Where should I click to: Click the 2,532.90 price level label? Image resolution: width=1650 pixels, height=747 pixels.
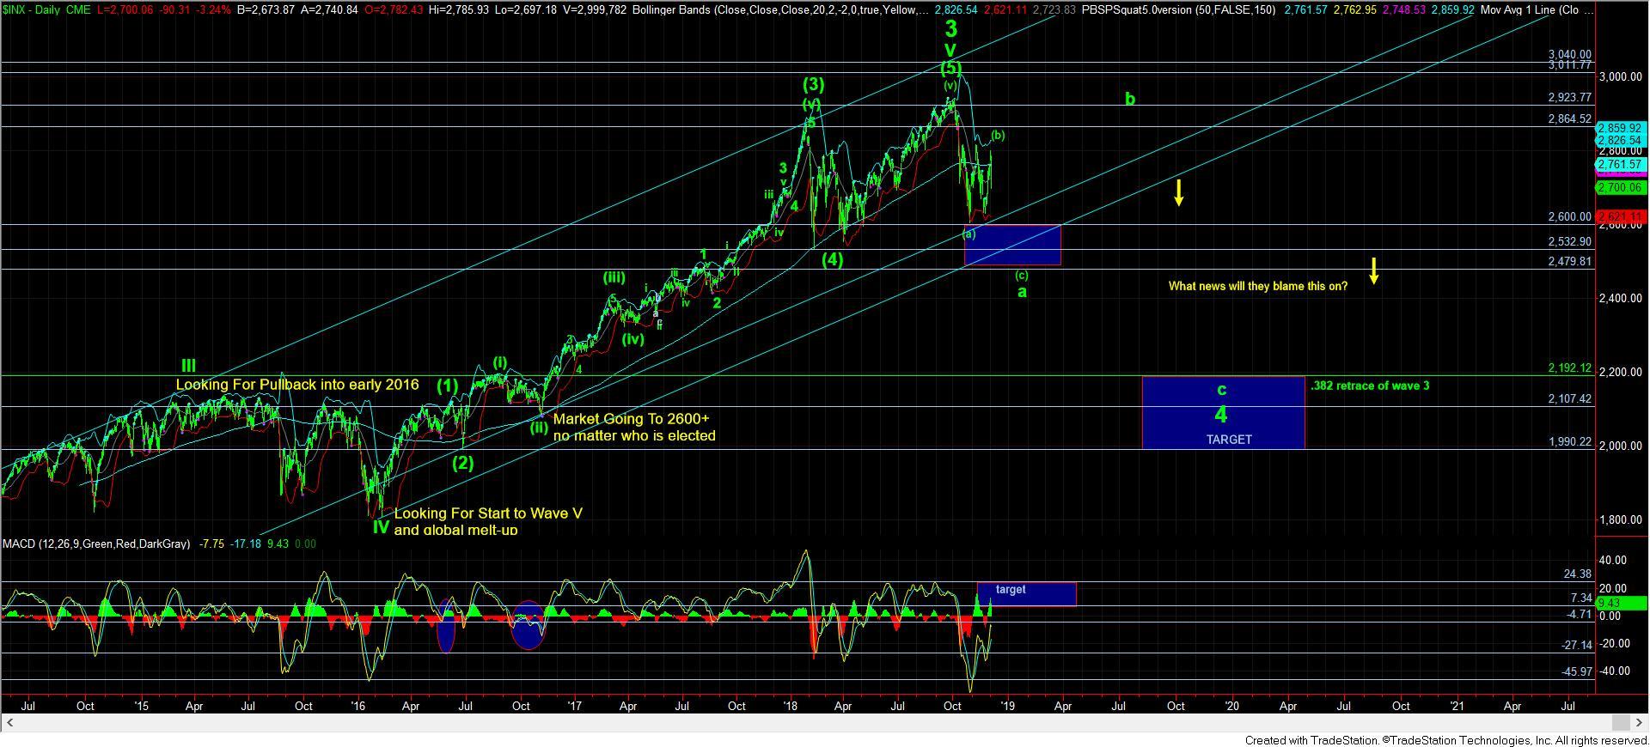click(x=1570, y=242)
